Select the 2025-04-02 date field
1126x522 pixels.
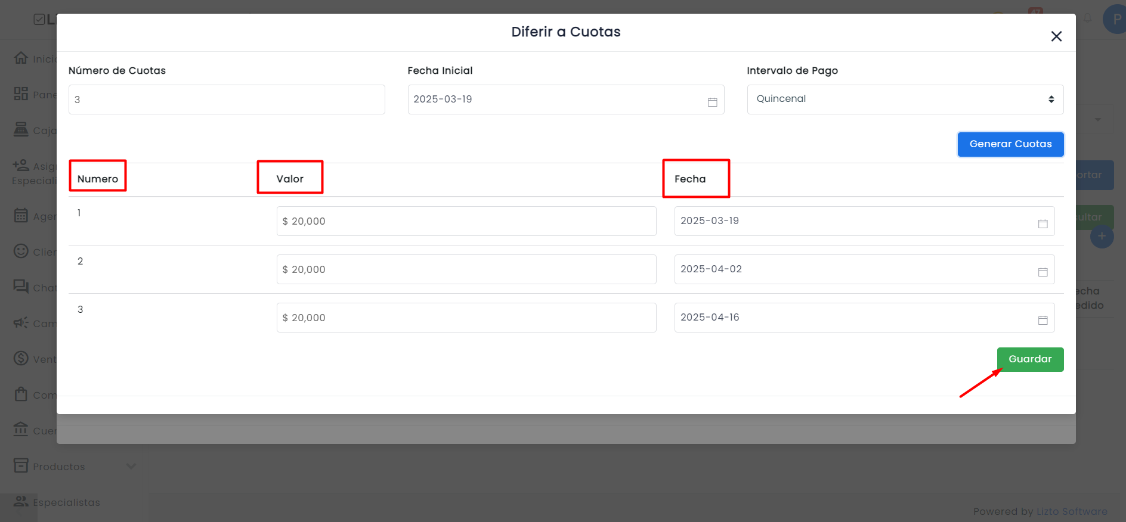click(864, 269)
